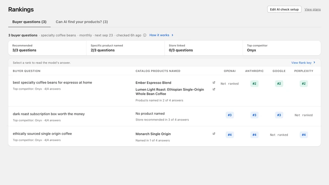The width and height of the screenshot is (329, 185).
Task: Select Perplexity 'Not ranked' for dark roast question
Action: 304,115
